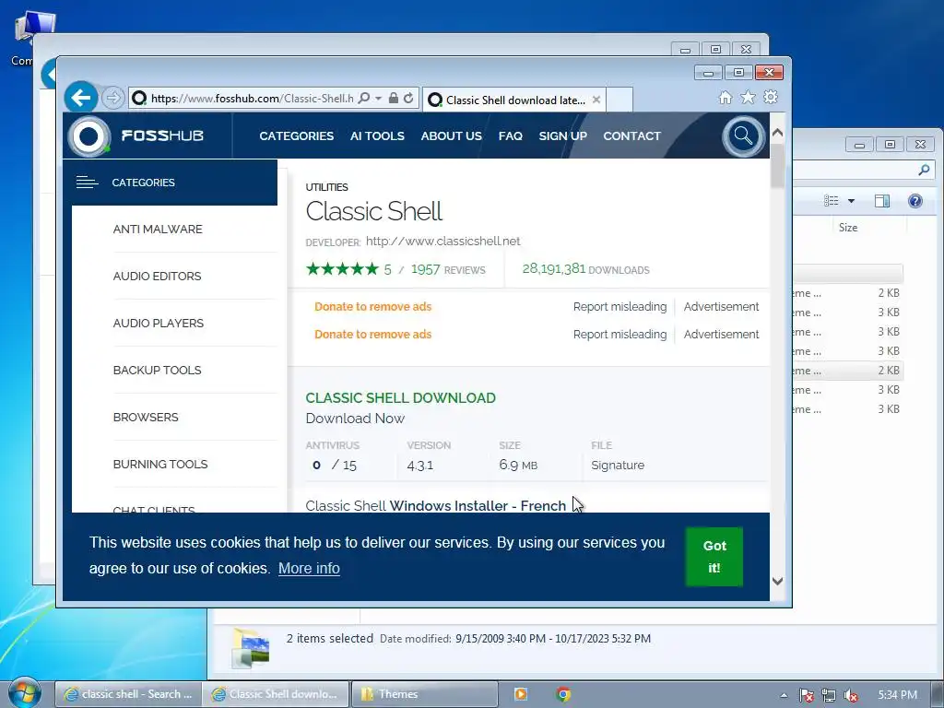Open help icon in Themes window
The image size is (944, 708).
pyautogui.click(x=915, y=201)
